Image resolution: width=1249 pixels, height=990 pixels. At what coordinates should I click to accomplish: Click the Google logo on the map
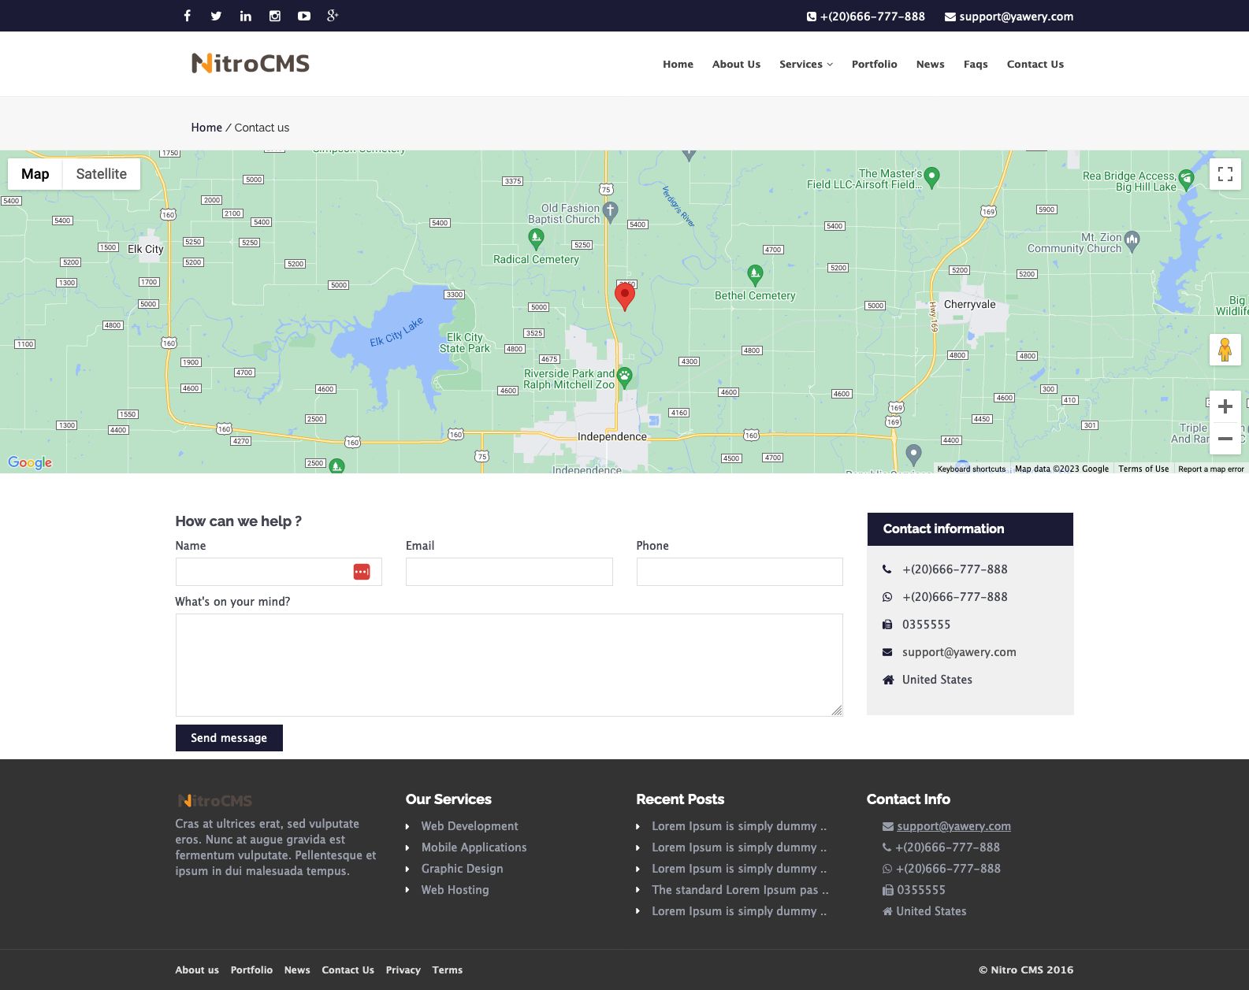click(x=30, y=462)
